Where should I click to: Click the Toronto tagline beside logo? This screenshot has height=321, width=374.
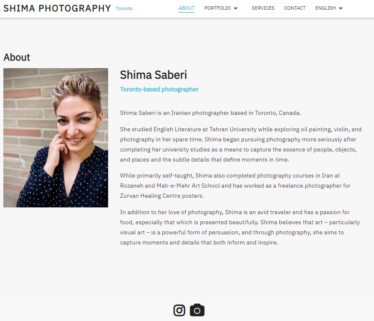pos(124,8)
